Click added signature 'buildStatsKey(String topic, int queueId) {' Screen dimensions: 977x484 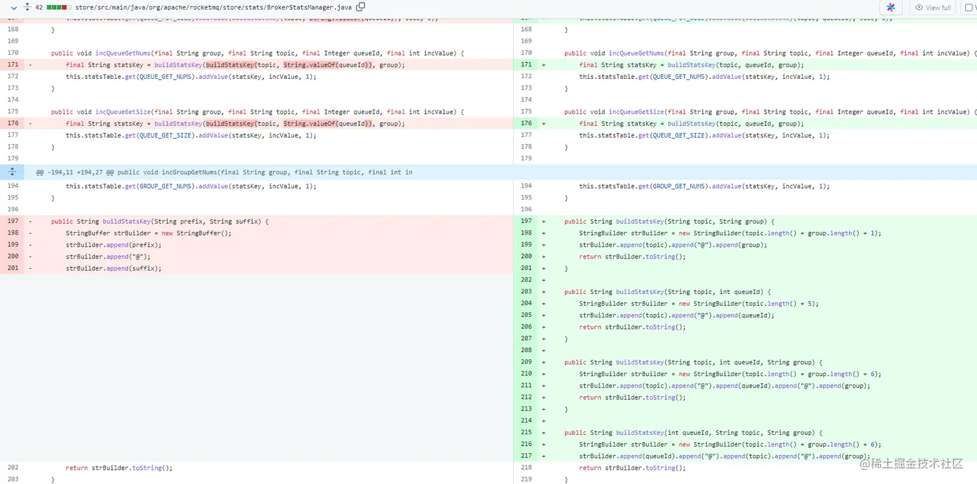click(x=693, y=292)
